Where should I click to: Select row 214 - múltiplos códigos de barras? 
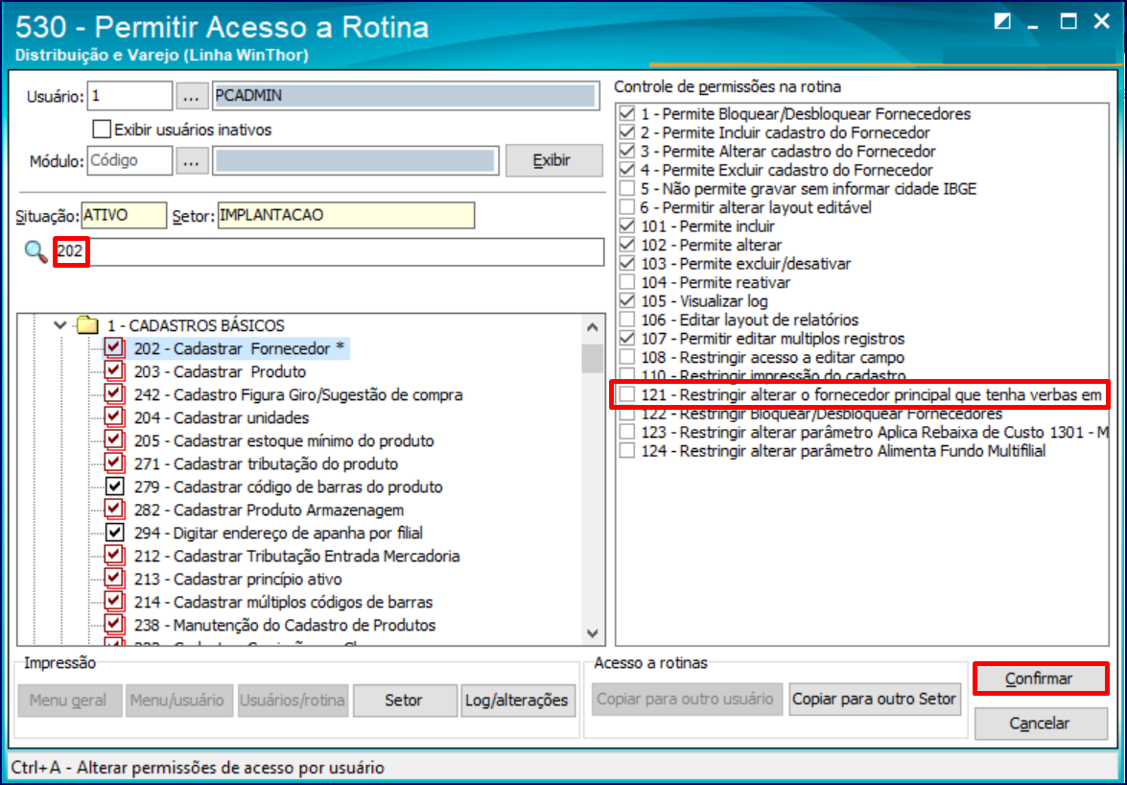[x=283, y=602]
